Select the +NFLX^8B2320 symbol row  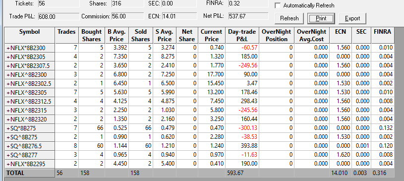(x=30, y=119)
